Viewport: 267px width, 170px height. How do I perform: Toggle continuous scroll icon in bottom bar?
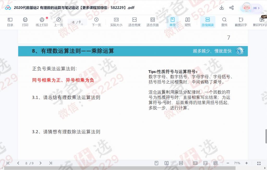click(181, 163)
